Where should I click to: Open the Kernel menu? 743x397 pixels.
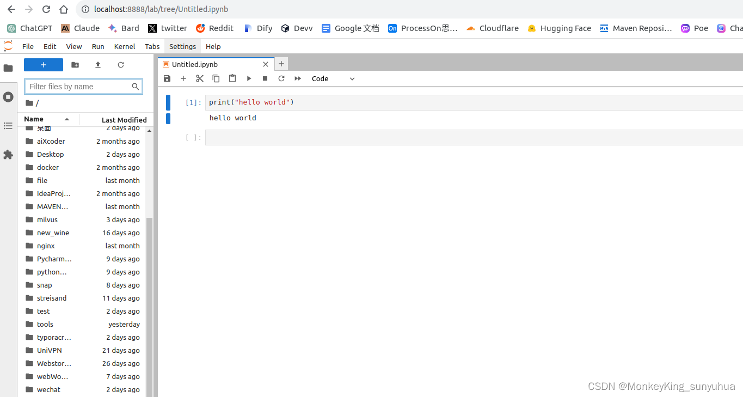[125, 46]
